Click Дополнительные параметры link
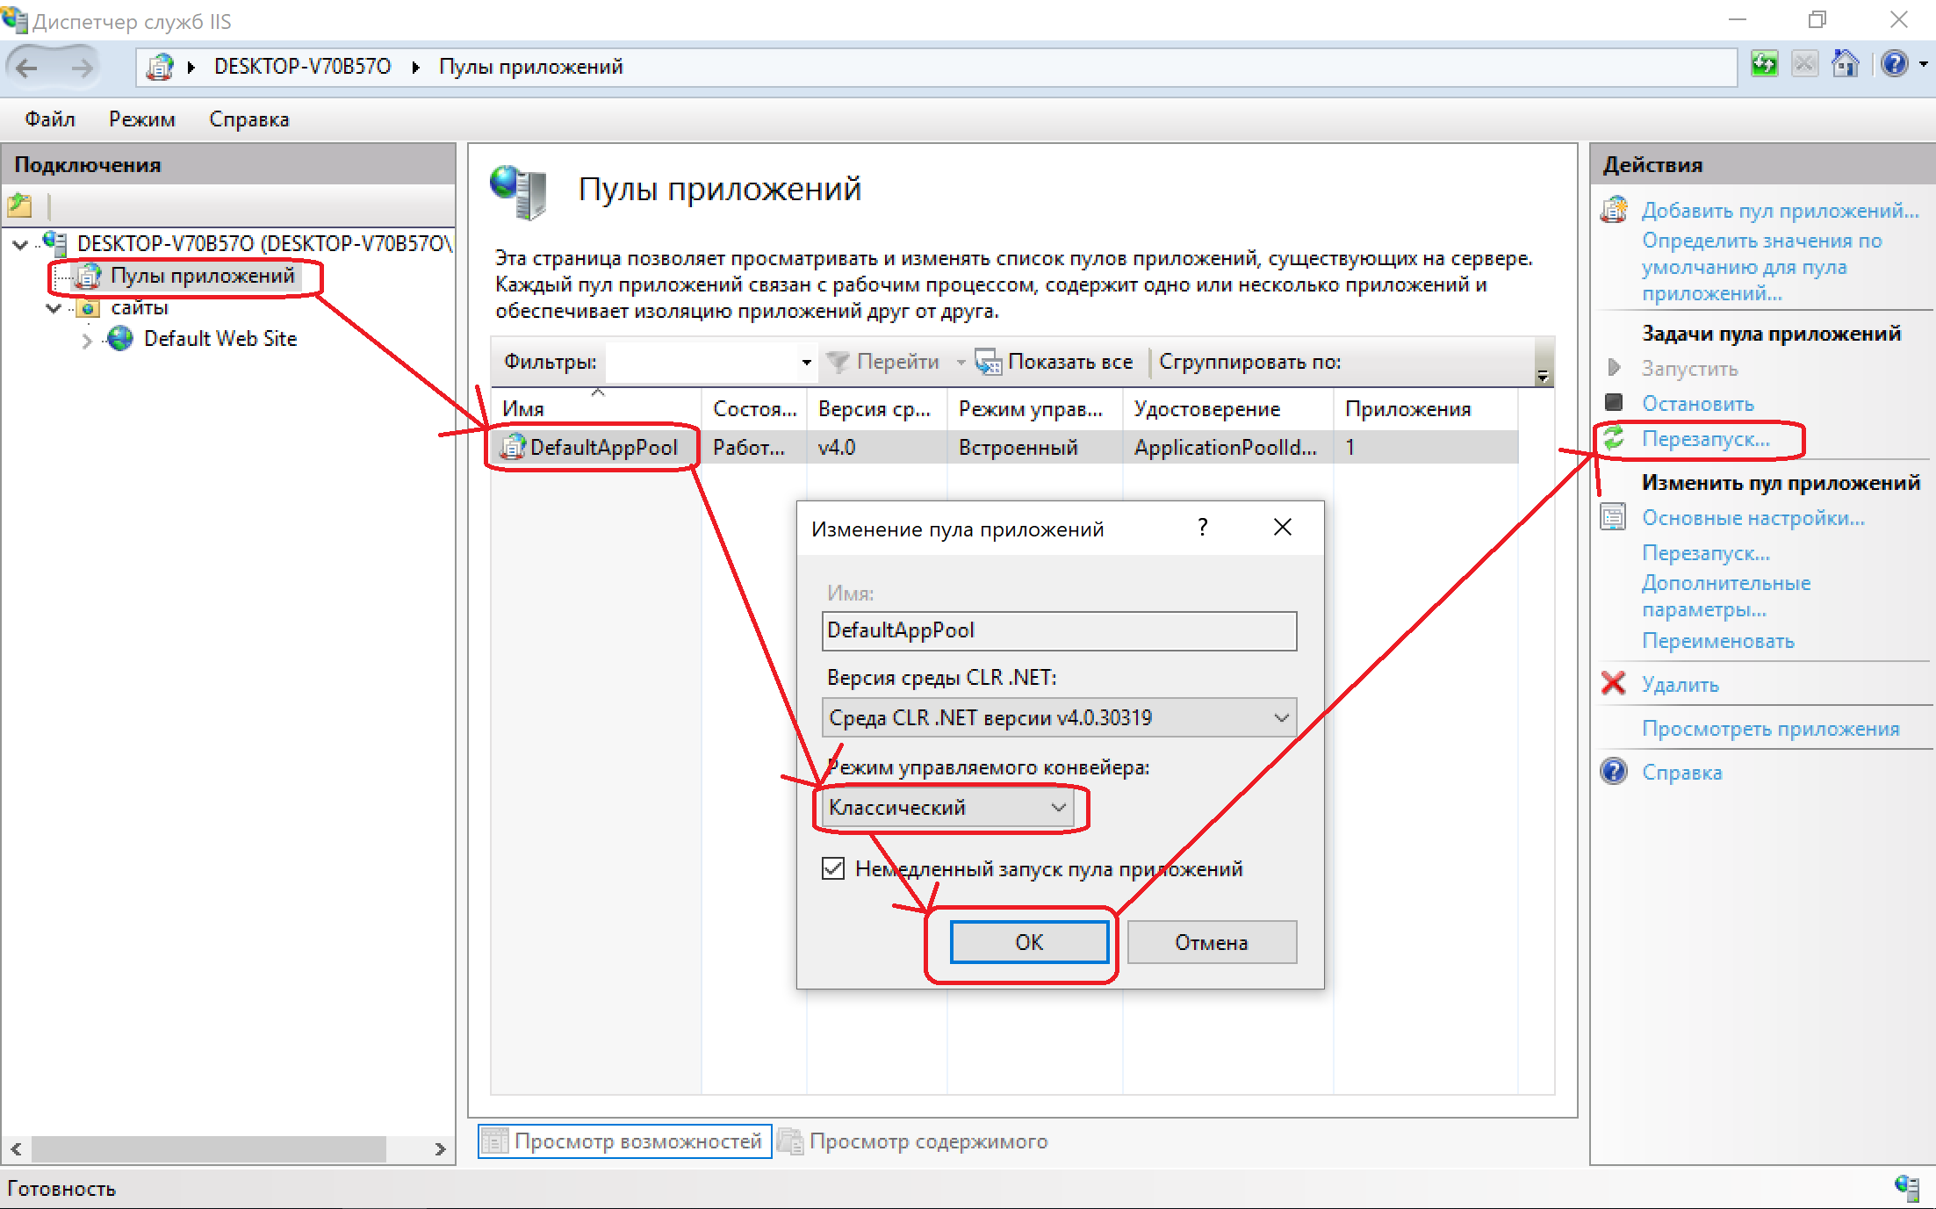 coord(1726,596)
